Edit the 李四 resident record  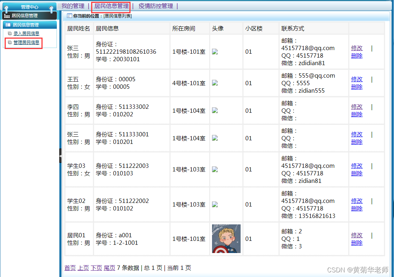tap(356, 107)
